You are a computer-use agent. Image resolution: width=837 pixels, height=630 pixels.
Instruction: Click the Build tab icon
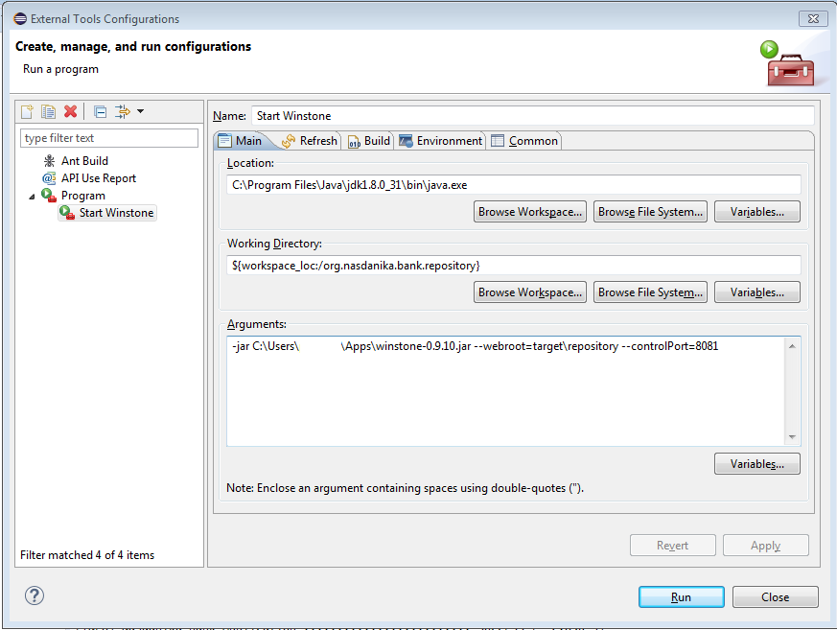[x=355, y=142]
